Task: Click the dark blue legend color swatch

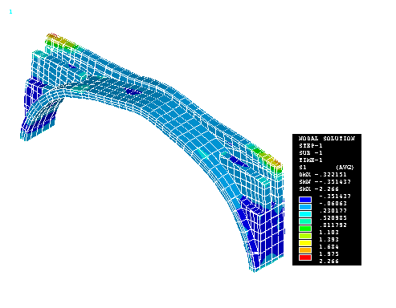Action: pyautogui.click(x=305, y=200)
